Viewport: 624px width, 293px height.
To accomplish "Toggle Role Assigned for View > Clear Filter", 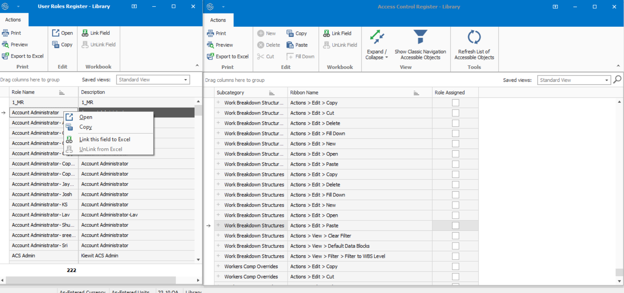I will click(x=455, y=236).
